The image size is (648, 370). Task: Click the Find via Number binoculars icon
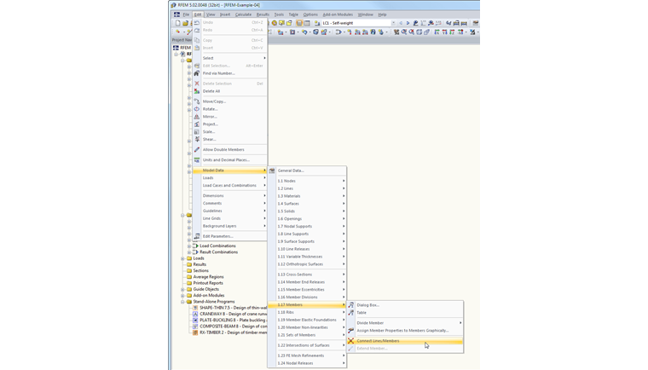click(197, 73)
